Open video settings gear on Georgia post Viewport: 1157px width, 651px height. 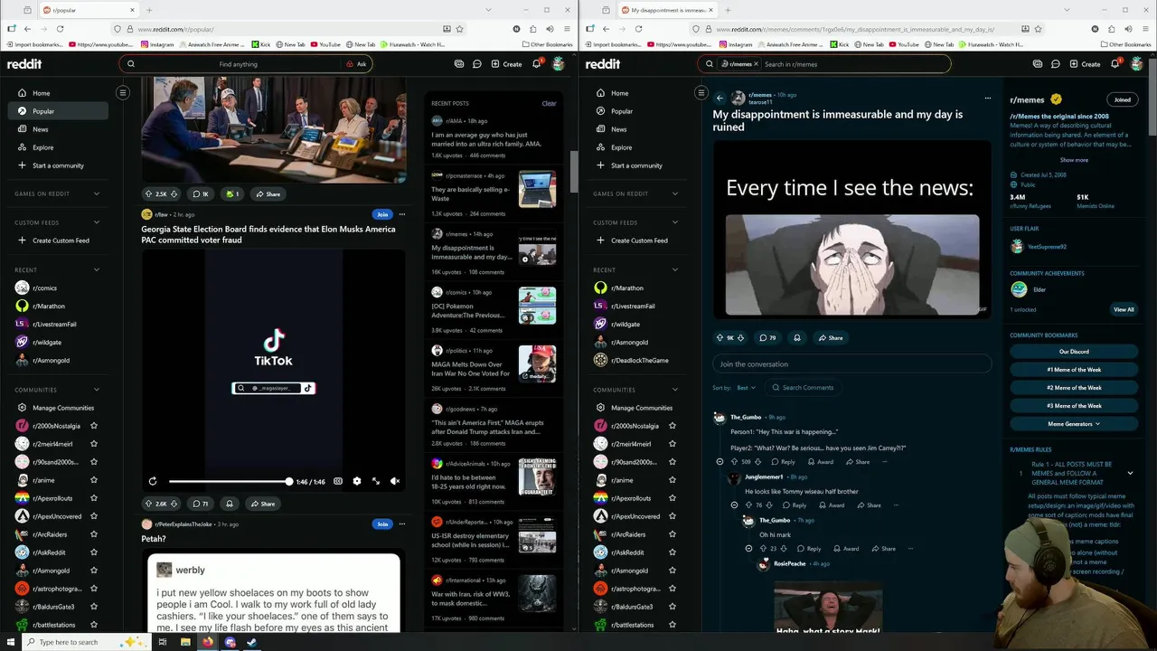click(x=357, y=481)
